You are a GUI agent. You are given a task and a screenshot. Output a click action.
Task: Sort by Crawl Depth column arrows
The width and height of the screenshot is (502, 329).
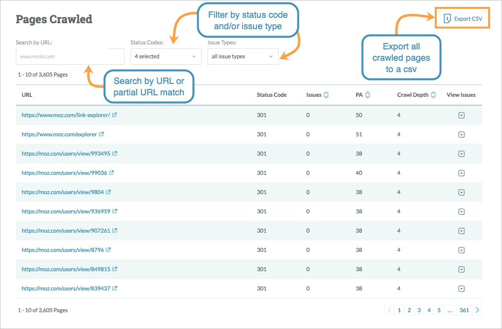pyautogui.click(x=433, y=95)
